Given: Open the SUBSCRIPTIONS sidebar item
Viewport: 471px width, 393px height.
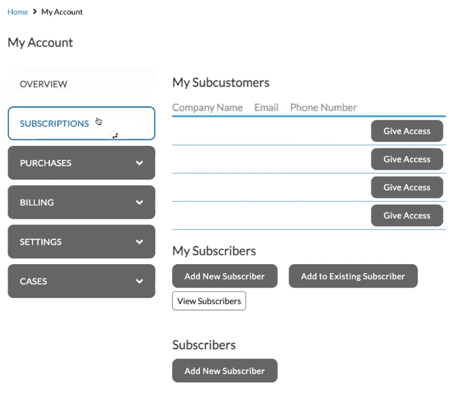Looking at the screenshot, I should (81, 124).
